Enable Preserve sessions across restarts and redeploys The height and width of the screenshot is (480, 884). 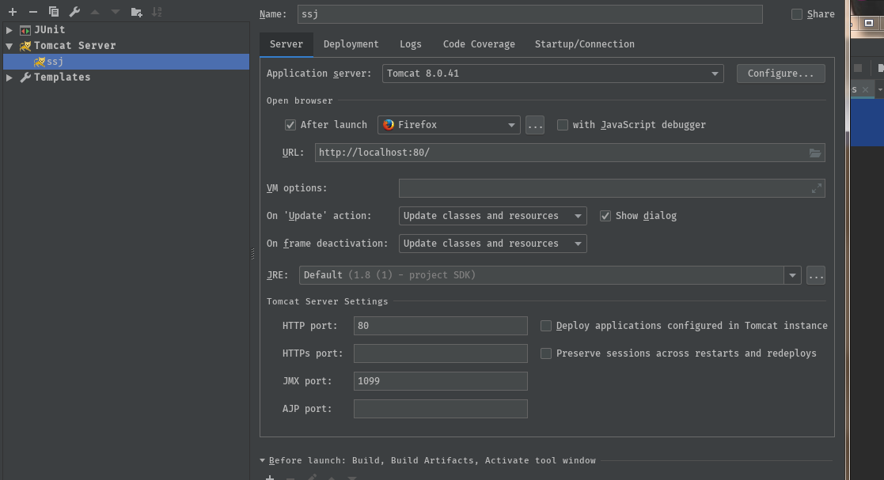coord(546,353)
